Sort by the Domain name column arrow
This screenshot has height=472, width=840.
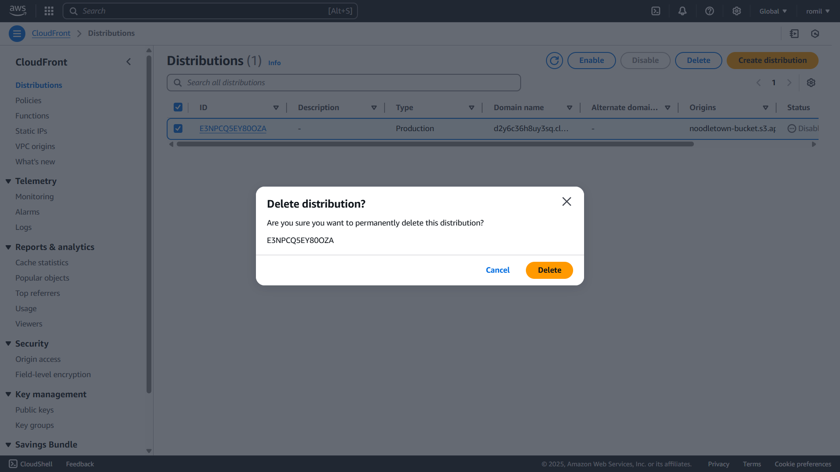coord(570,108)
